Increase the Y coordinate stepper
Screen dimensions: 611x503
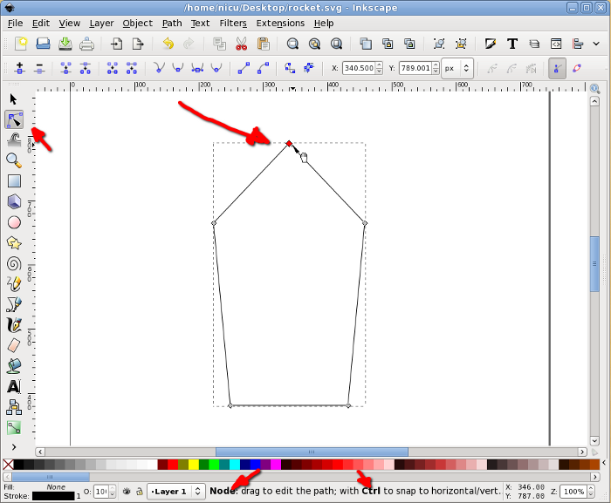tap(436, 65)
